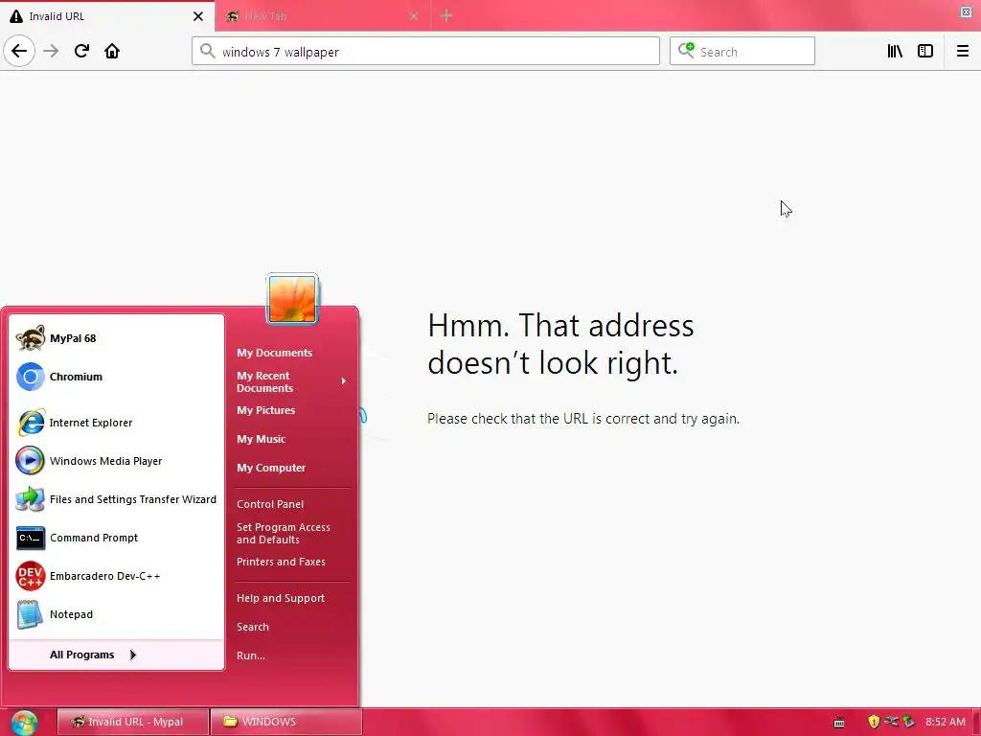Viewport: 981px width, 736px height.
Task: Select the Invalid URL tab
Action: pyautogui.click(x=107, y=16)
